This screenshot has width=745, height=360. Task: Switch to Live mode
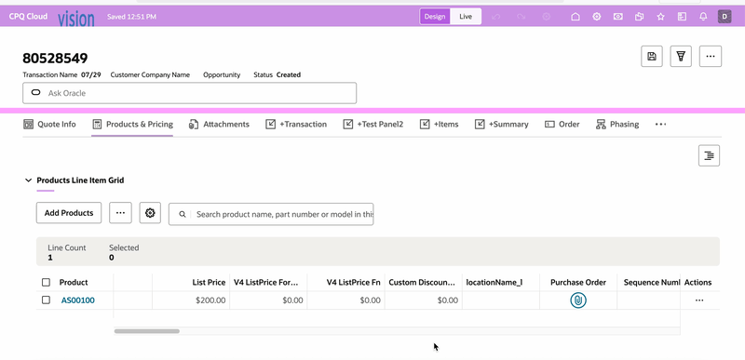pos(466,17)
